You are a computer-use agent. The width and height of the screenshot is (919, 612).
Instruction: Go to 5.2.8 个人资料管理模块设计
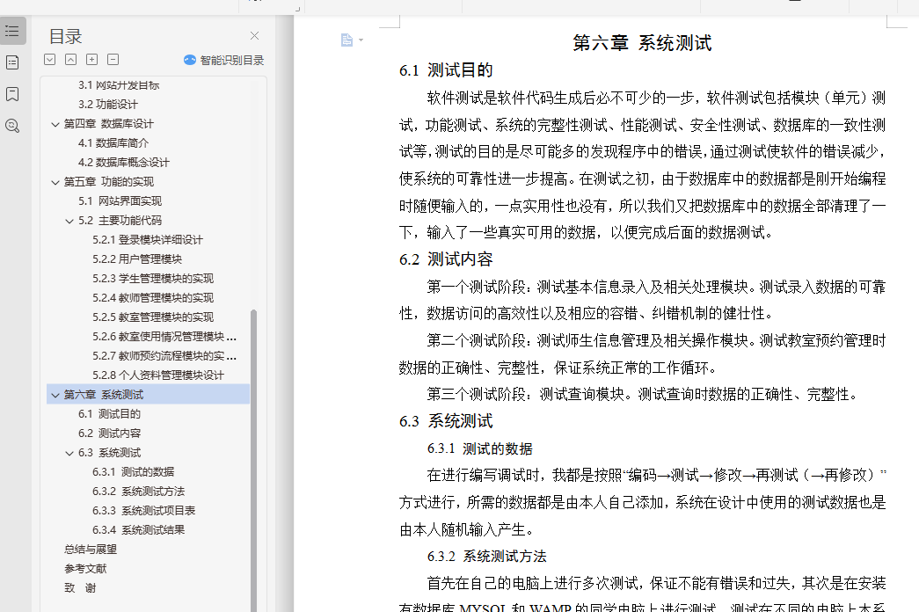click(x=158, y=375)
